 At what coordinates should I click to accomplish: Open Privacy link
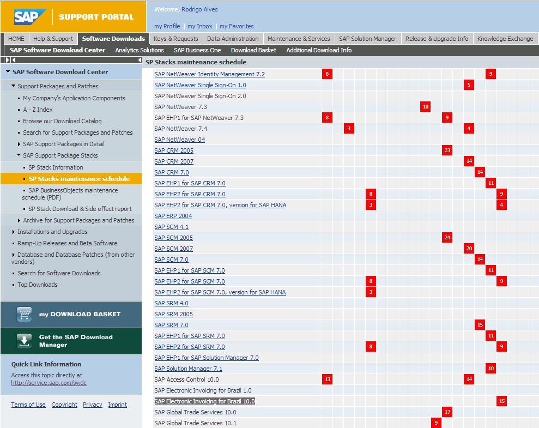point(93,405)
